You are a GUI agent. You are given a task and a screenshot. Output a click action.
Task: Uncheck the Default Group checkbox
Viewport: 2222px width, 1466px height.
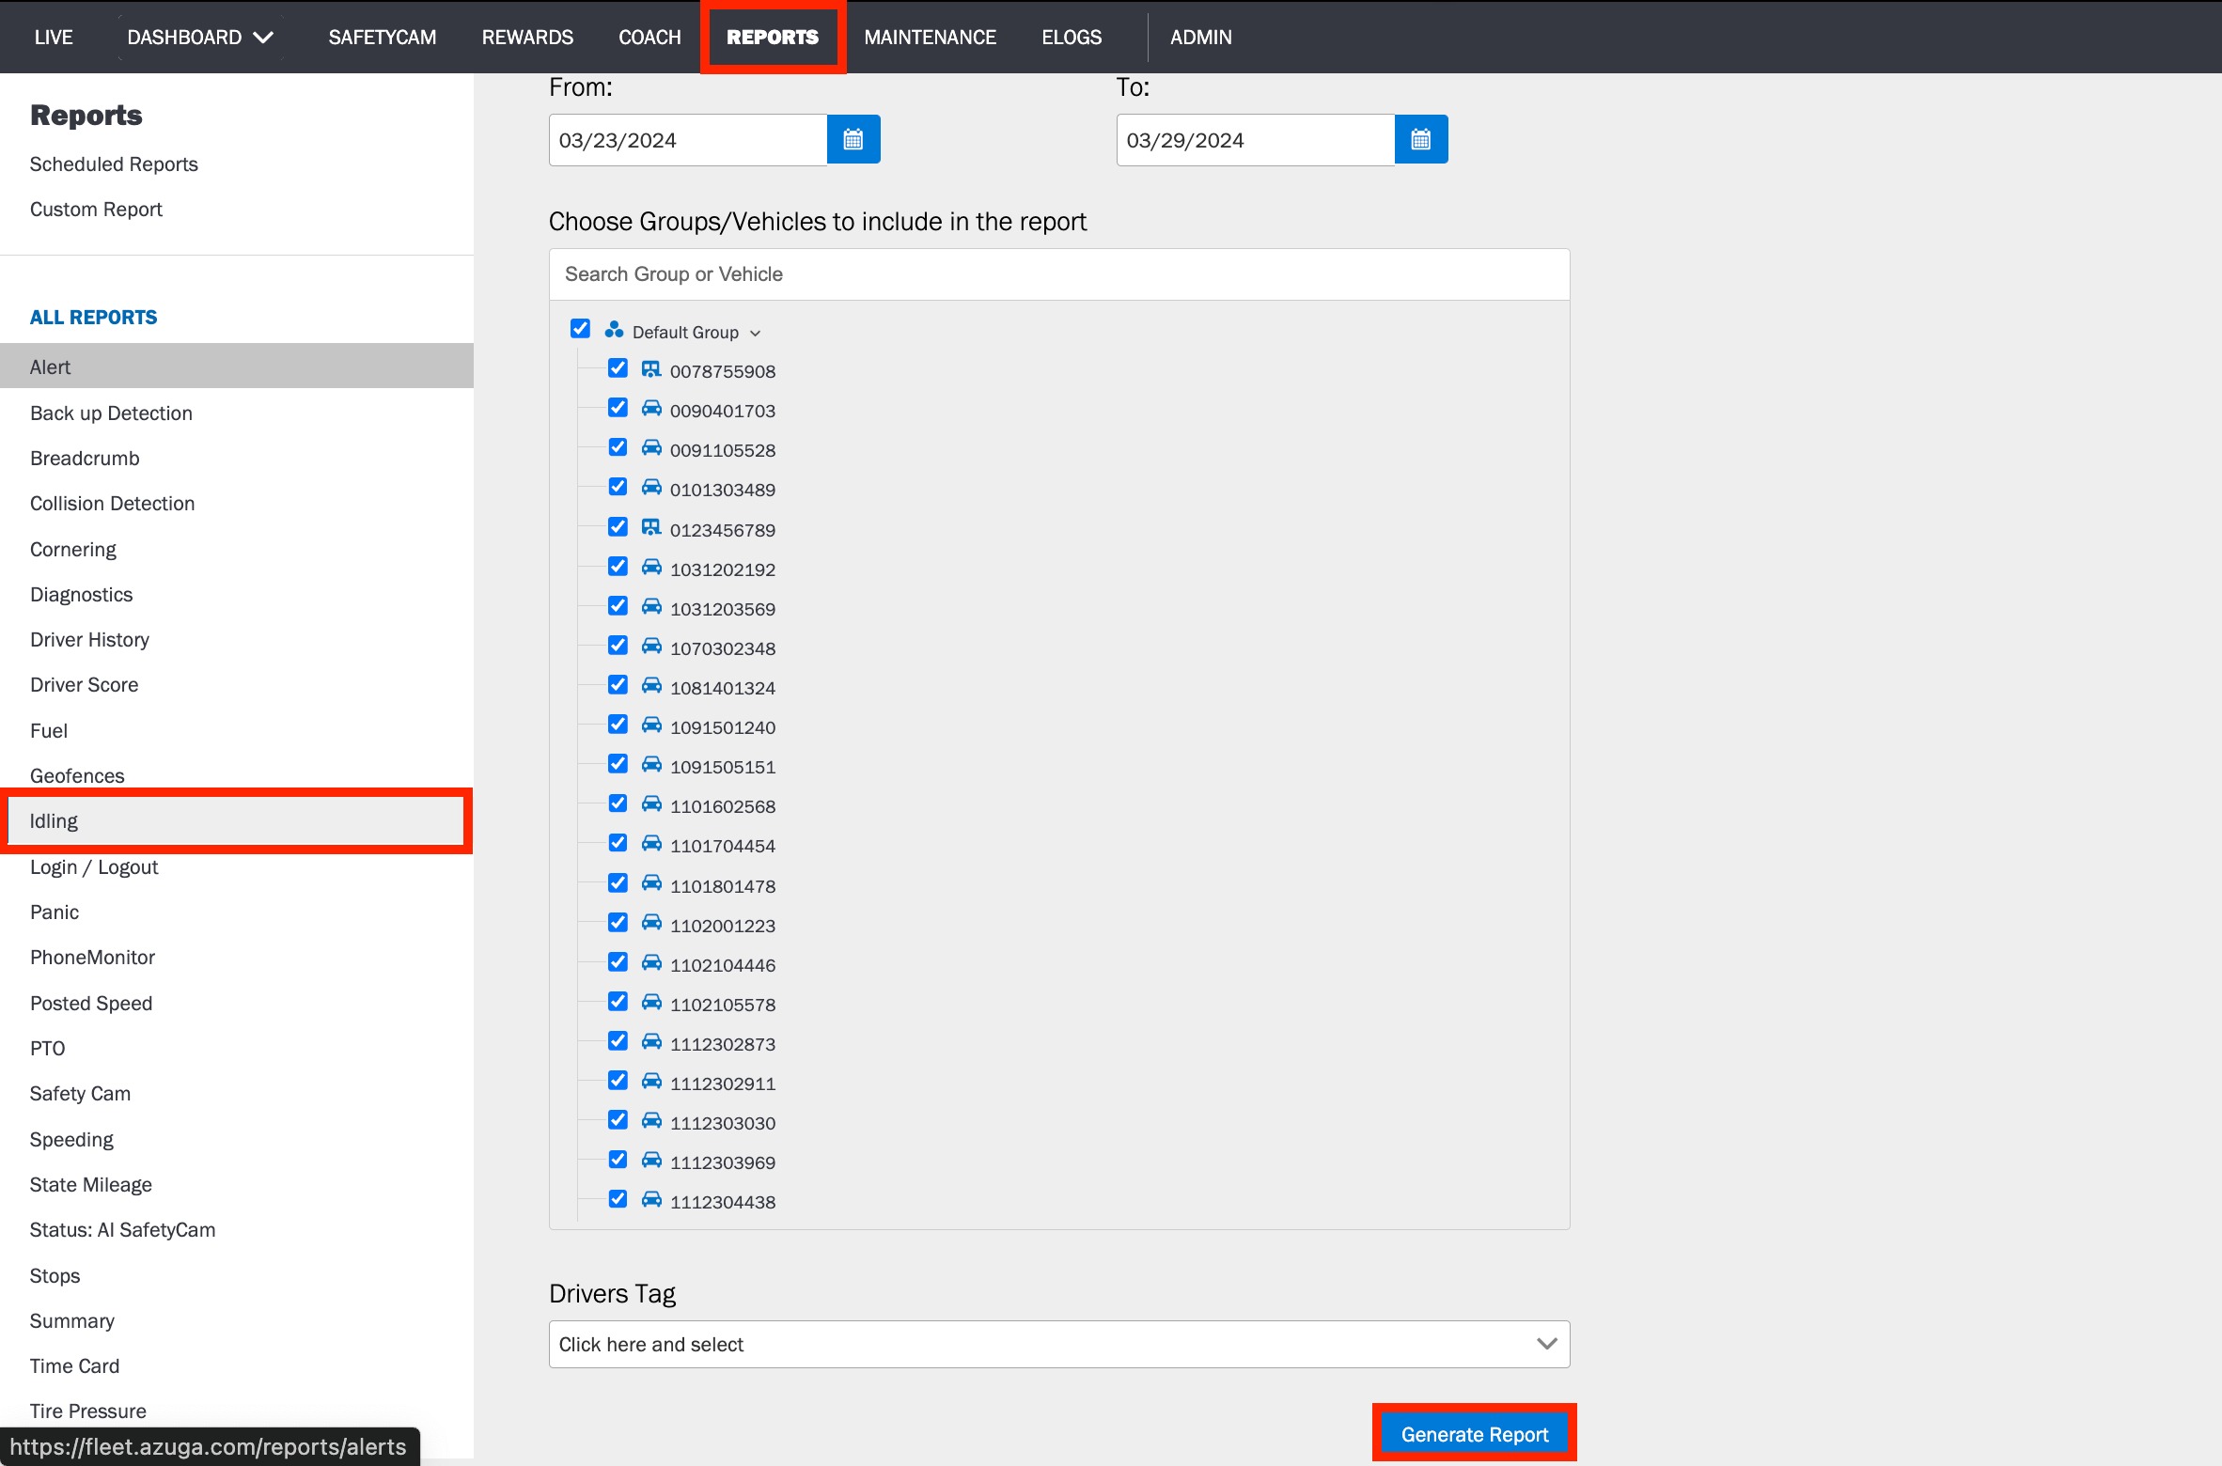[580, 329]
